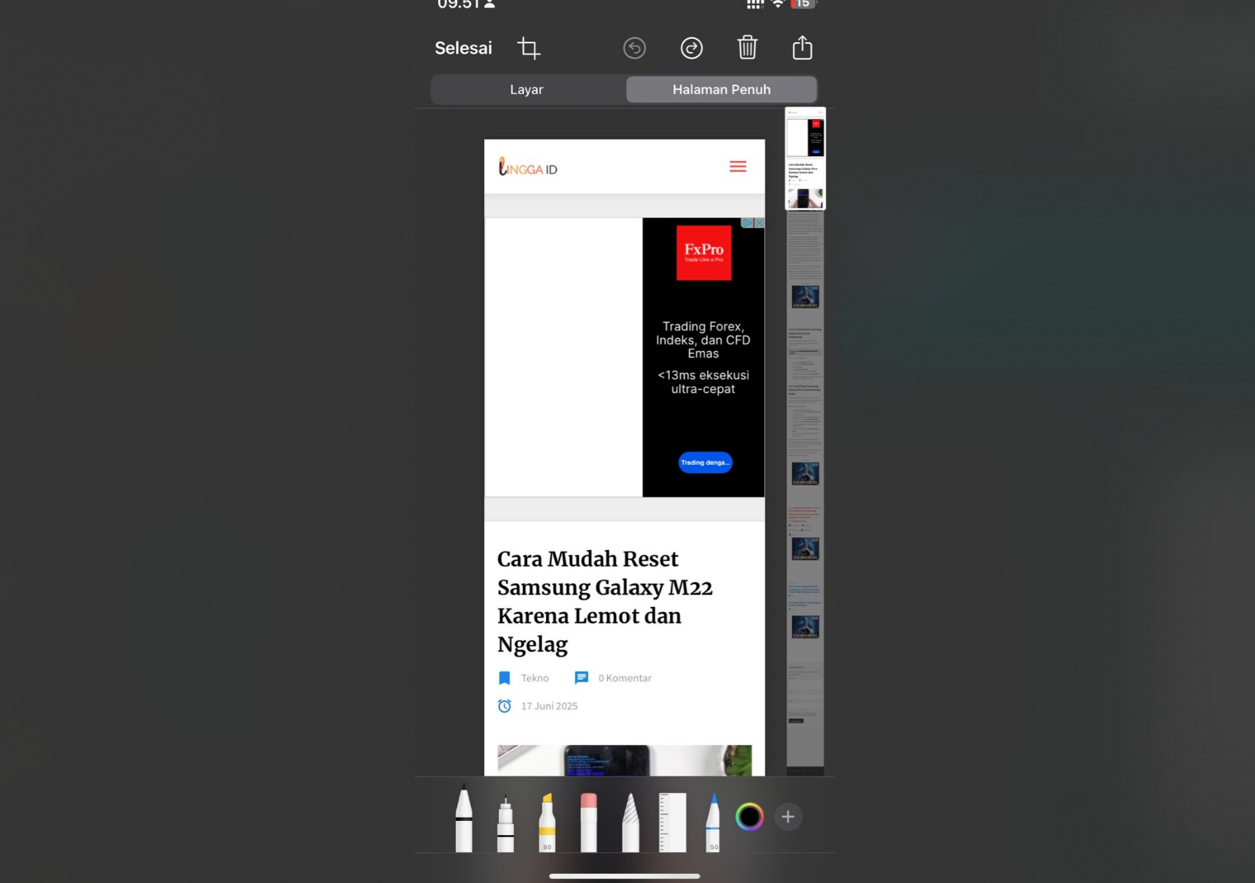Switch to the Halaman Penuh tab
This screenshot has height=883, width=1255.
pos(721,89)
